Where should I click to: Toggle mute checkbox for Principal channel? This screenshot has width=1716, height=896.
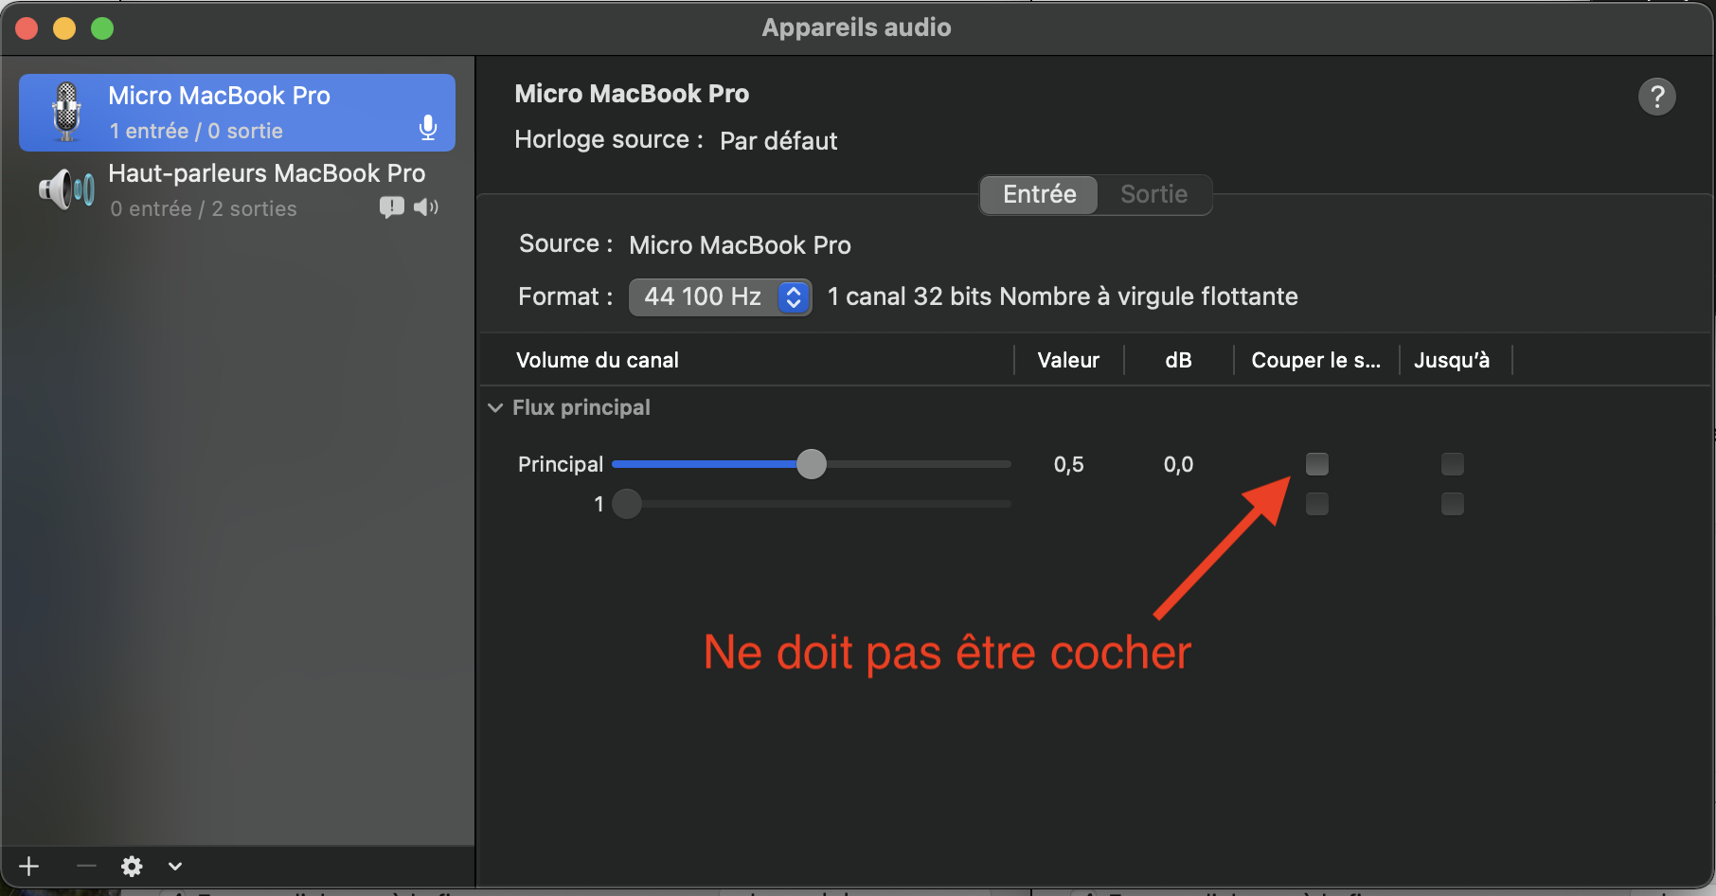(1316, 464)
